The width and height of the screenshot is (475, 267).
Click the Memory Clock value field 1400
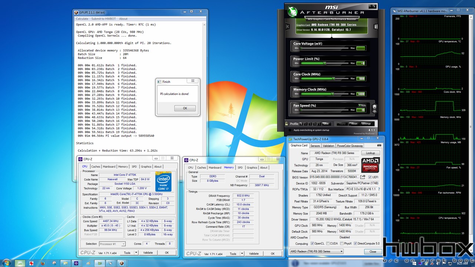(x=361, y=94)
